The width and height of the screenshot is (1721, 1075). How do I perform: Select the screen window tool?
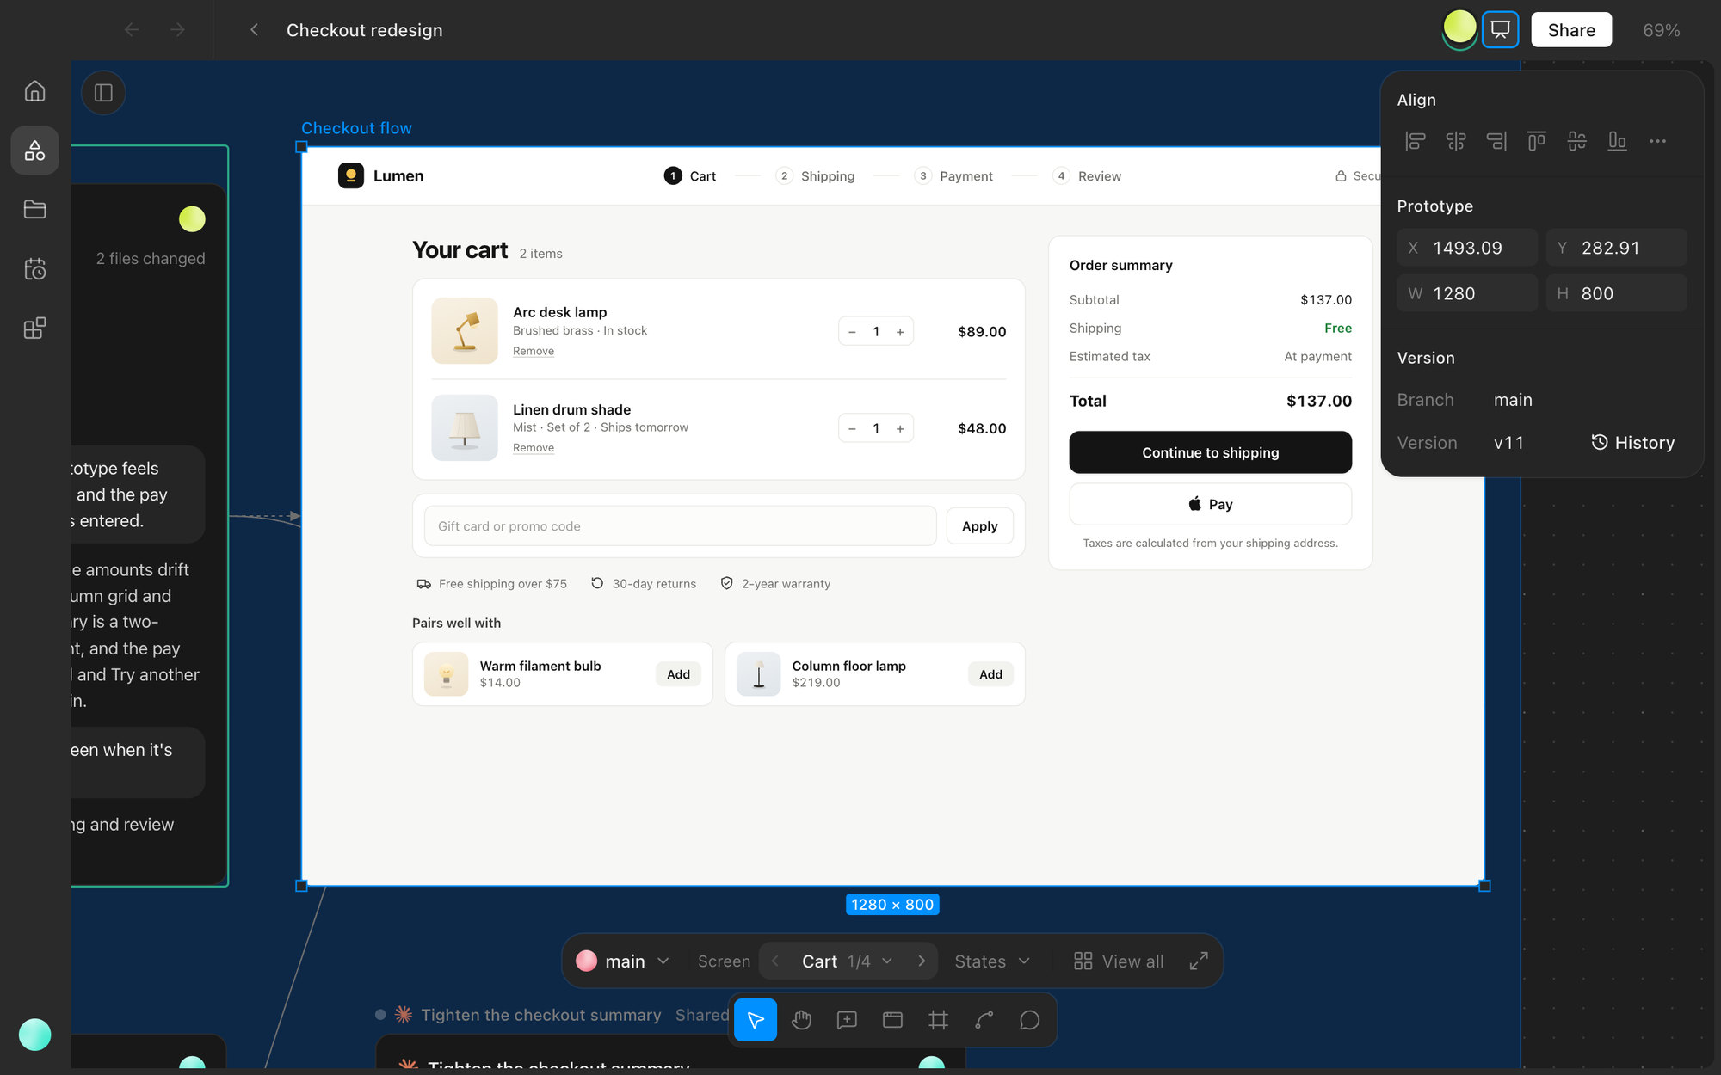click(x=893, y=1020)
